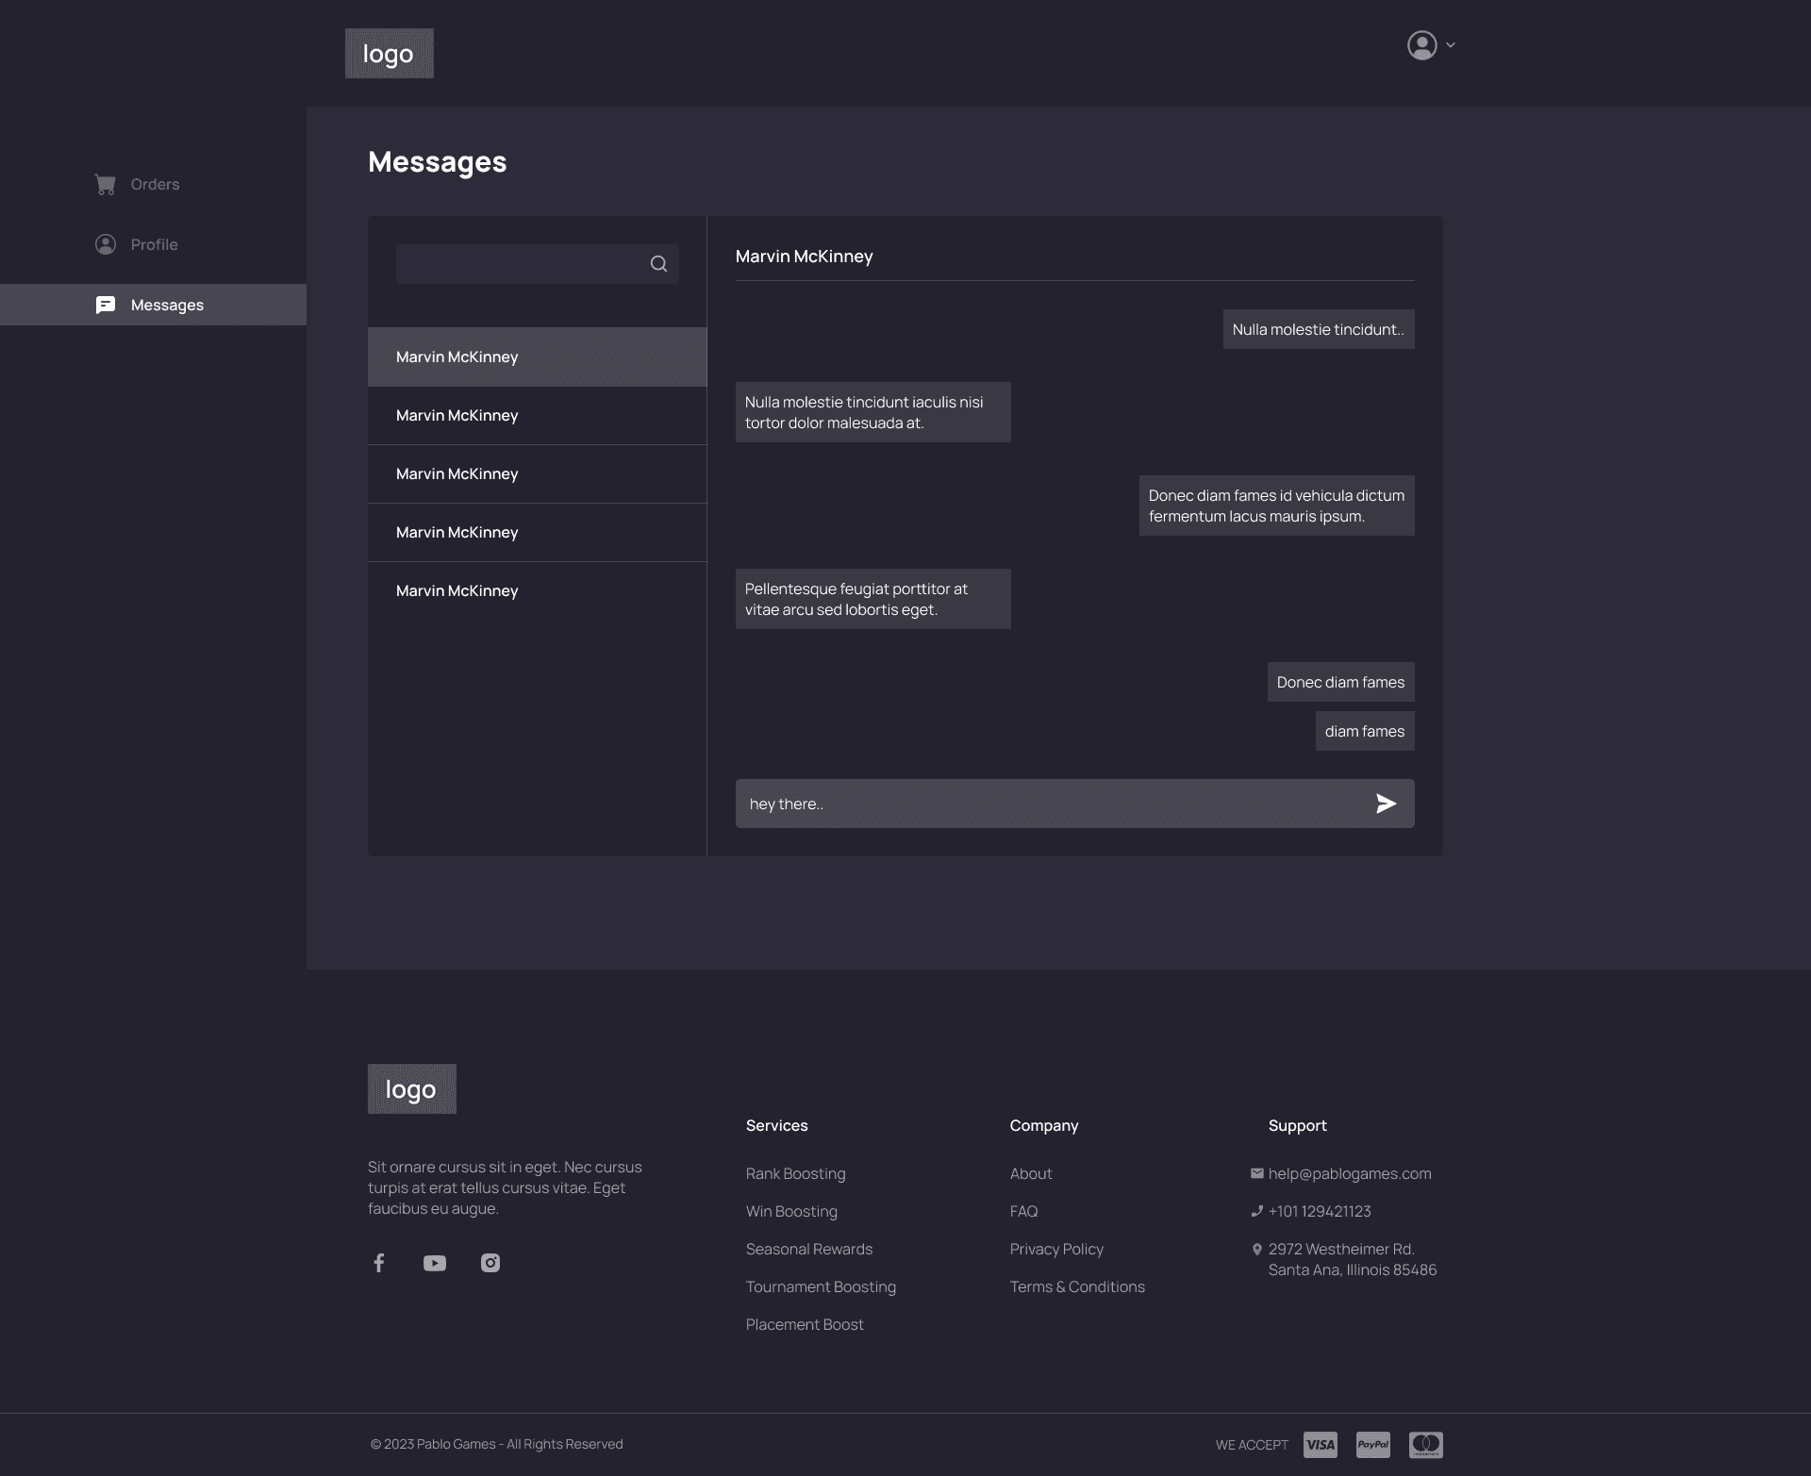Click the search magnifier icon in conversation list
Viewport: 1811px width, 1476px height.
[658, 264]
